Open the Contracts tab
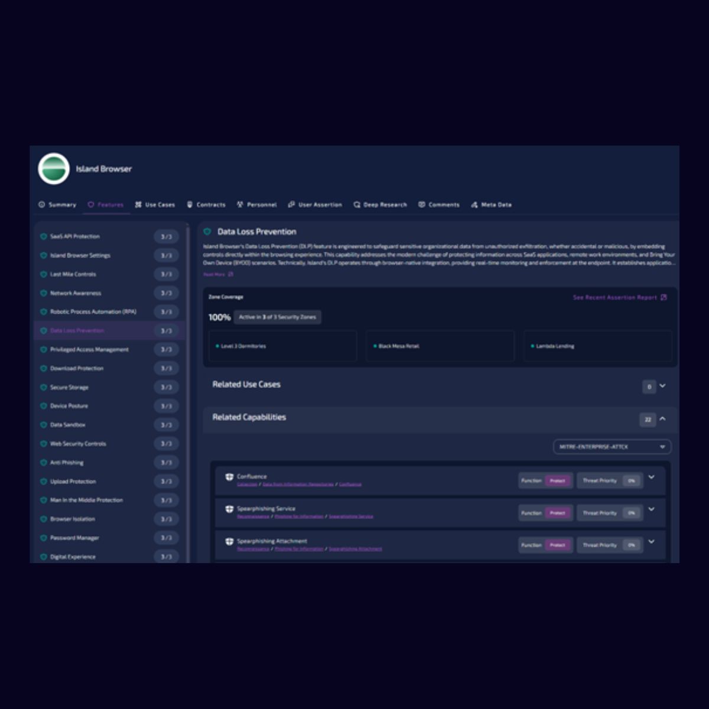The image size is (709, 709). [206, 204]
